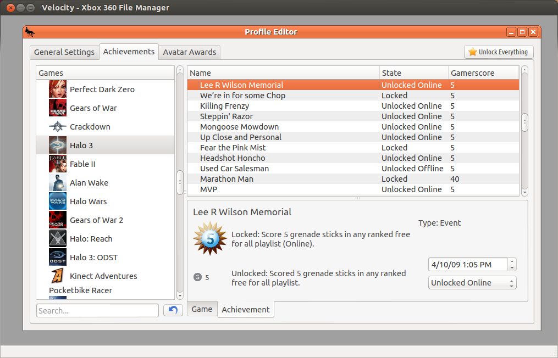The height and width of the screenshot is (358, 558).
Task: Click the Games list header
Action: [106, 72]
